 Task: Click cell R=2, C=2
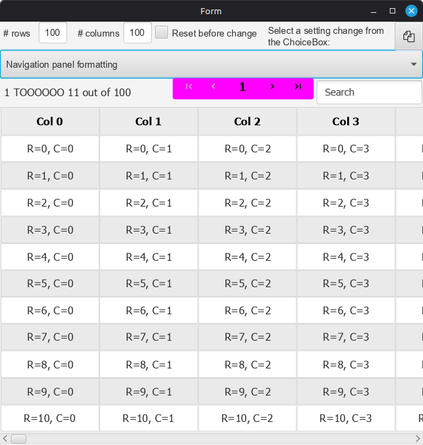(247, 203)
